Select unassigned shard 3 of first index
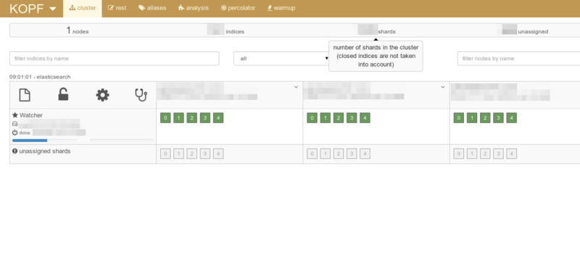580x279 pixels. (205, 154)
